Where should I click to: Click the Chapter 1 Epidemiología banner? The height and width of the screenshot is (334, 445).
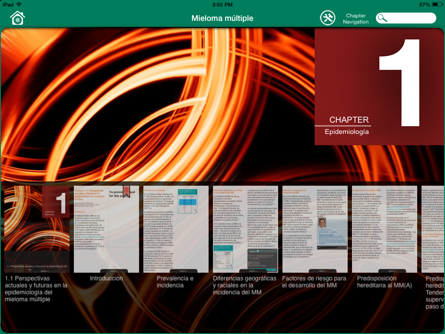(x=379, y=87)
